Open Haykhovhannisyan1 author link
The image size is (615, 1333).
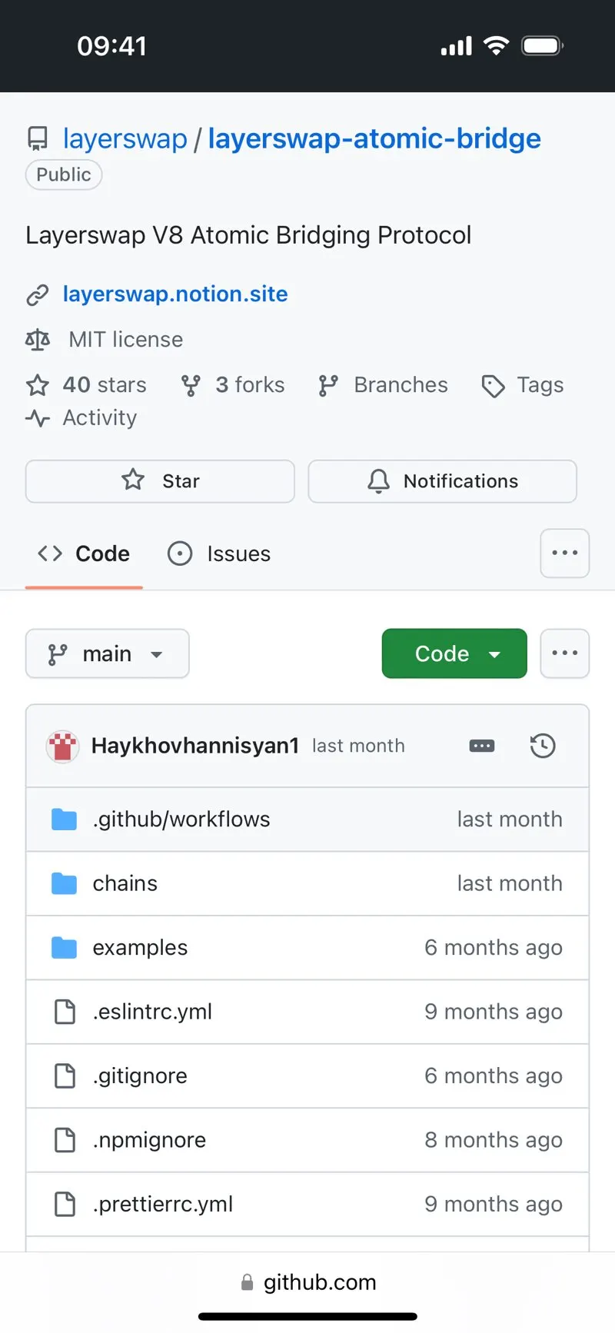[x=195, y=746]
